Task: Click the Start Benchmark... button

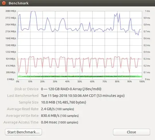Action: (24, 132)
